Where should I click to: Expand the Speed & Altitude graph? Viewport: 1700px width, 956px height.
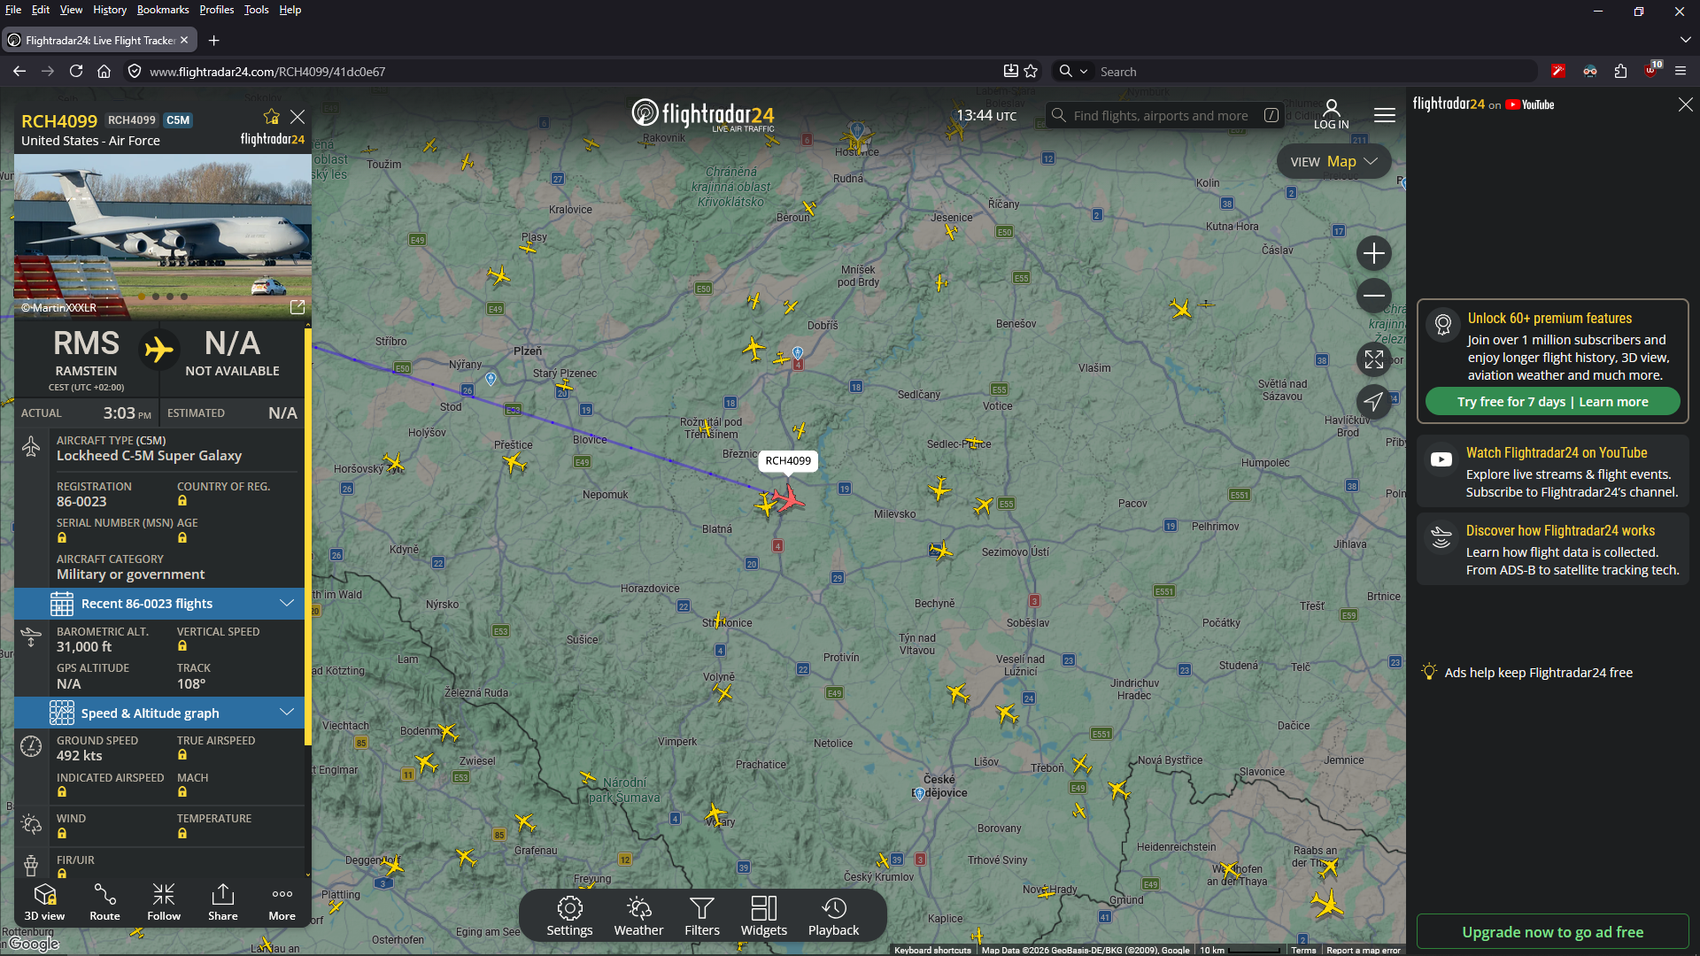[159, 713]
